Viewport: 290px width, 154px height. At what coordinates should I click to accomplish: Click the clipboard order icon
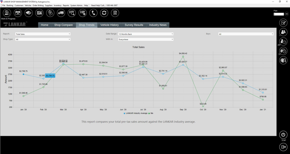click(x=50, y=13)
